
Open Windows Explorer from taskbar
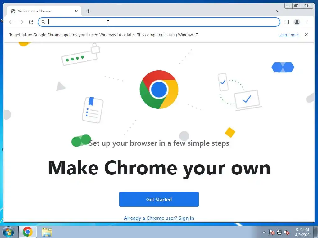tap(47, 232)
